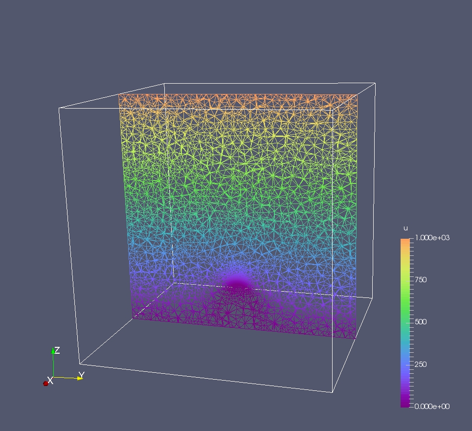This screenshot has width=472, height=431.
Task: Click the color legend bar for u
Action: [405, 323]
